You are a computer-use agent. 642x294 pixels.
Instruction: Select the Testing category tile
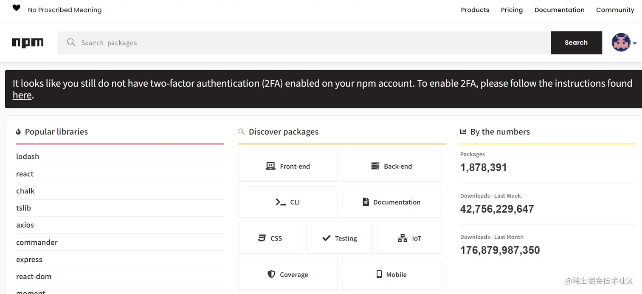339,238
